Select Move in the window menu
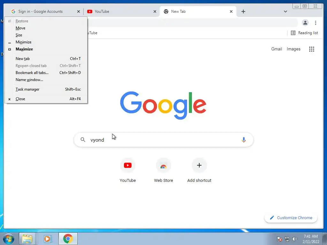 (x=46, y=28)
